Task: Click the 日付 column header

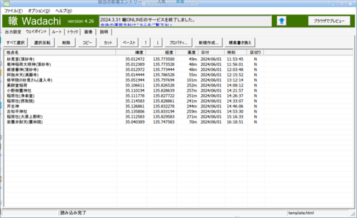Action: pos(211,52)
